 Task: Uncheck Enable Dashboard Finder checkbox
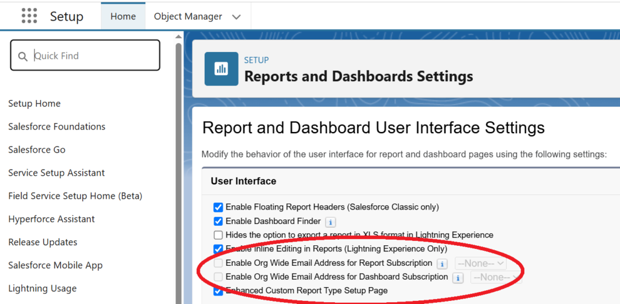pos(218,222)
